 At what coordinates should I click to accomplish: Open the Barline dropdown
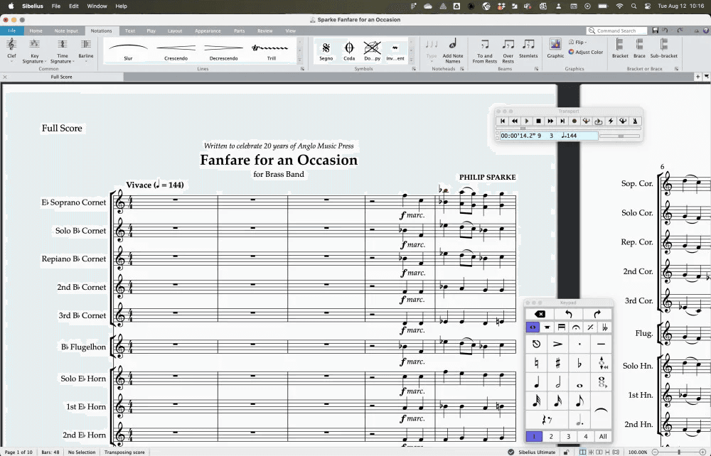(86, 50)
